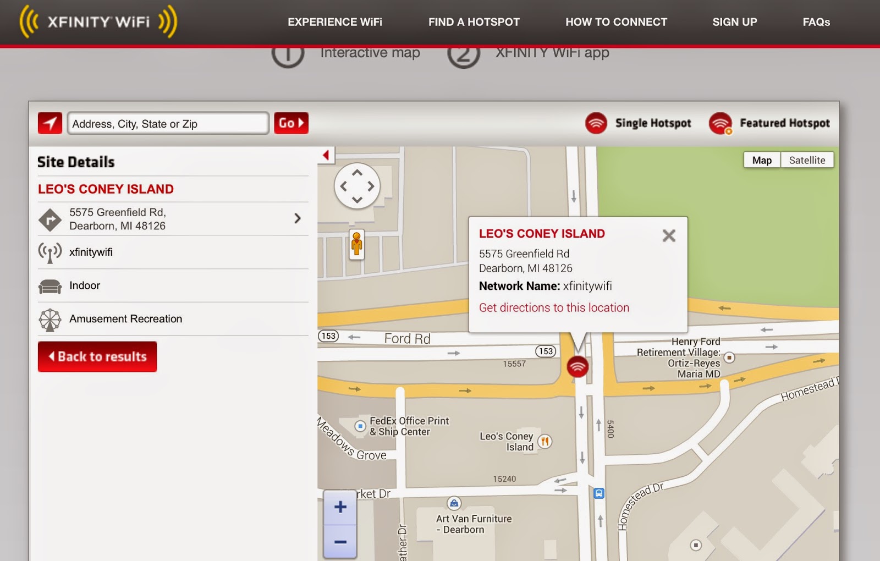Switch to Satellite map view
Image resolution: width=880 pixels, height=561 pixels.
point(807,160)
